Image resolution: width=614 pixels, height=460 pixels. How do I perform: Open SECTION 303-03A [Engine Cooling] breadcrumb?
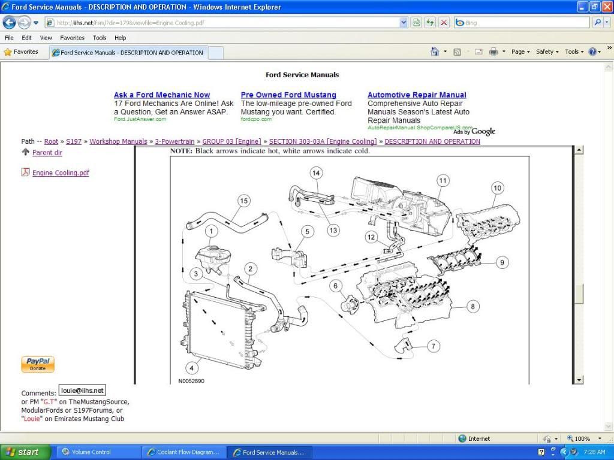pyautogui.click(x=323, y=141)
